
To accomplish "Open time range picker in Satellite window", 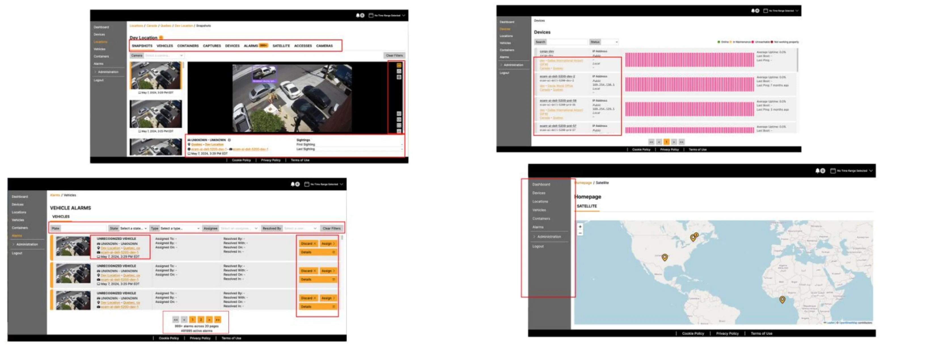I will tap(851, 171).
